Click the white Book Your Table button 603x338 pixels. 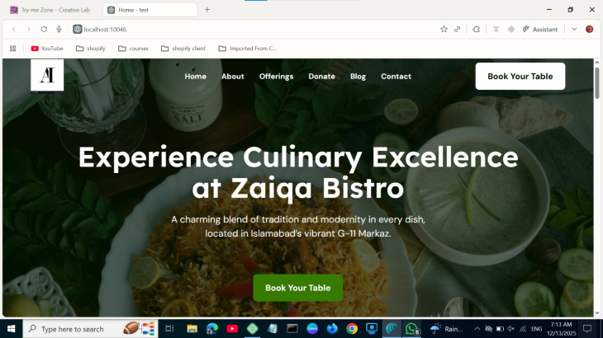[520, 77]
